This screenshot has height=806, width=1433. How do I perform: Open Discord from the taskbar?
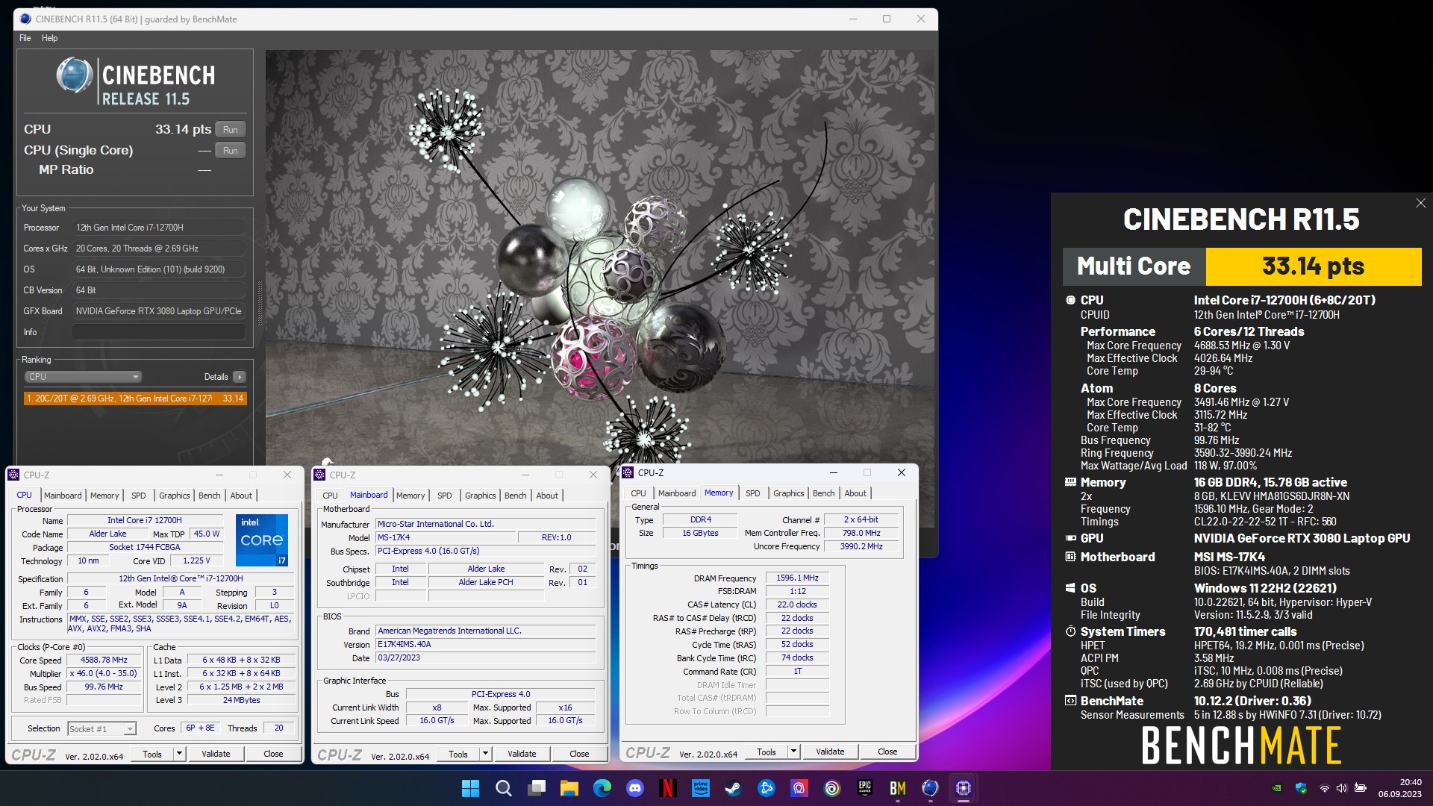point(635,788)
